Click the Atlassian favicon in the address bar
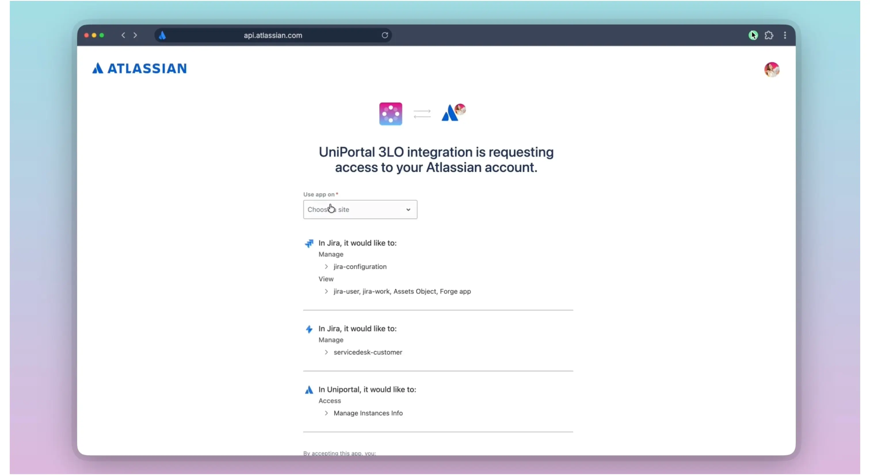Viewport: 870px width, 475px height. [163, 35]
